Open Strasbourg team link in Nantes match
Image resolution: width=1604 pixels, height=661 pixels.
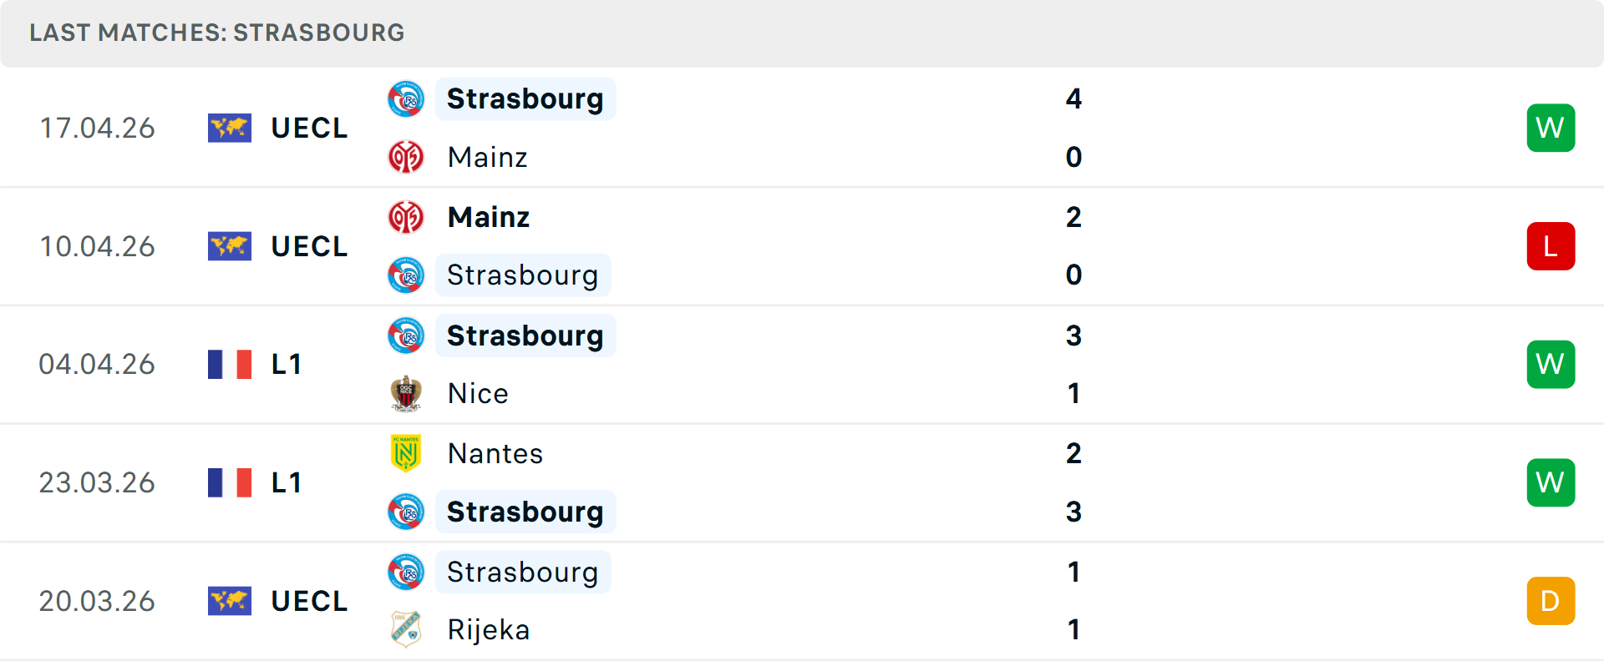525,512
